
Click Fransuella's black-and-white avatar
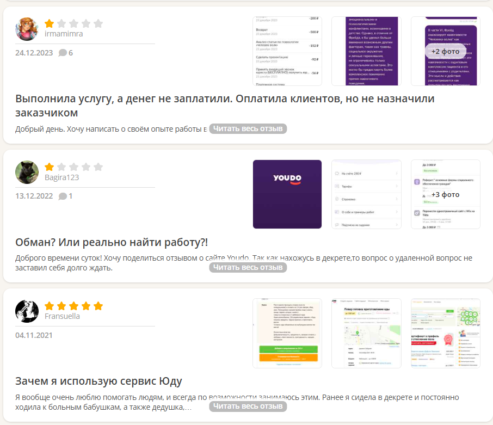pyautogui.click(x=27, y=311)
